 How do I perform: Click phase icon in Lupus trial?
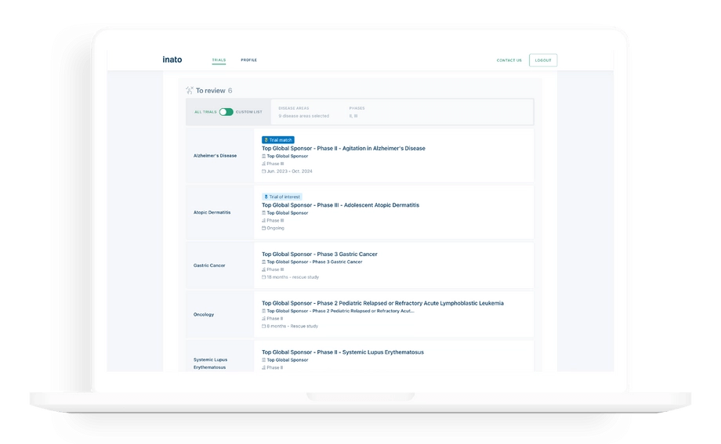point(264,368)
